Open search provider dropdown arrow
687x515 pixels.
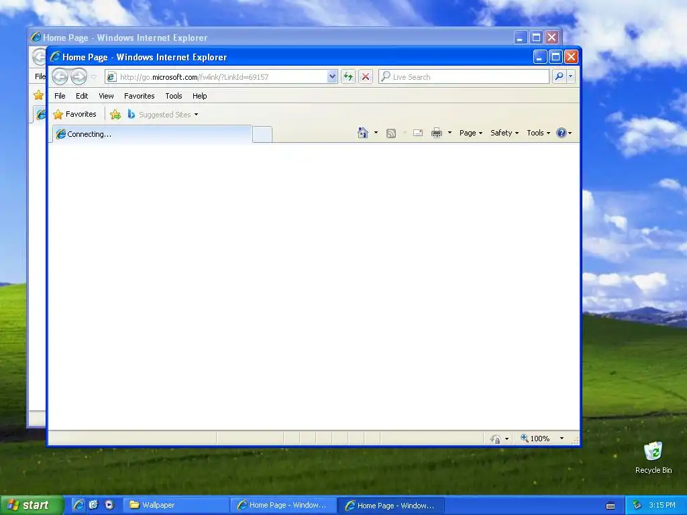(x=570, y=76)
